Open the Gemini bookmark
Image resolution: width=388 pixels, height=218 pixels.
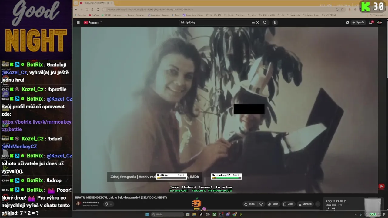click(x=176, y=15)
